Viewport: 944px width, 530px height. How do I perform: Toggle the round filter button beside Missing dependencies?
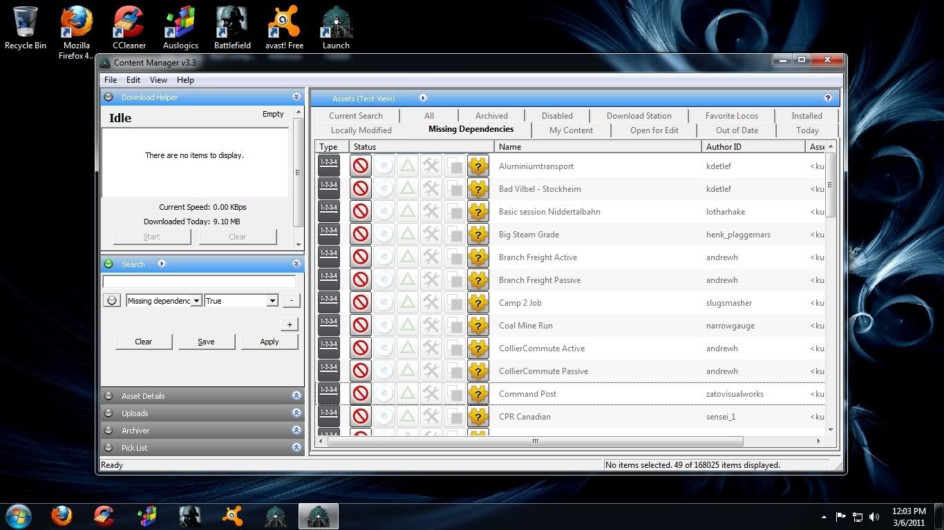pos(111,301)
